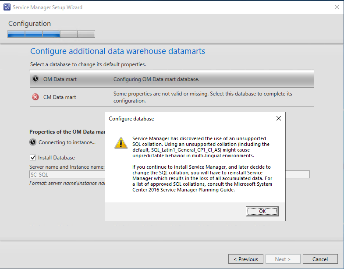Click the Service Manager Setup Wizard title icon
The width and height of the screenshot is (344, 269).
tap(7, 7)
